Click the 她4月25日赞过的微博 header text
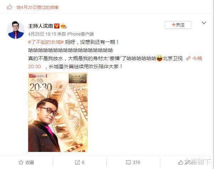Viewport: 214px width, 169px height. 37,7
